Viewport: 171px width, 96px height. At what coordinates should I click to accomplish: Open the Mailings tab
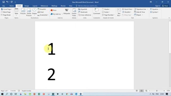[x=54, y=6]
